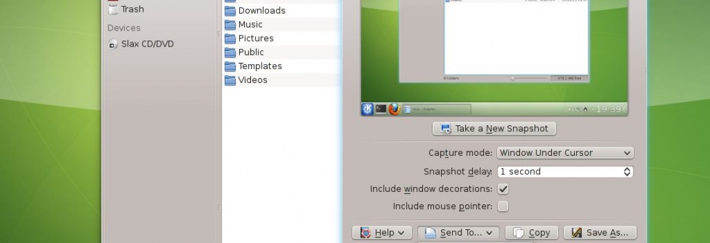Click the Slax CD/DVD label
This screenshot has width=710, height=243.
click(148, 44)
